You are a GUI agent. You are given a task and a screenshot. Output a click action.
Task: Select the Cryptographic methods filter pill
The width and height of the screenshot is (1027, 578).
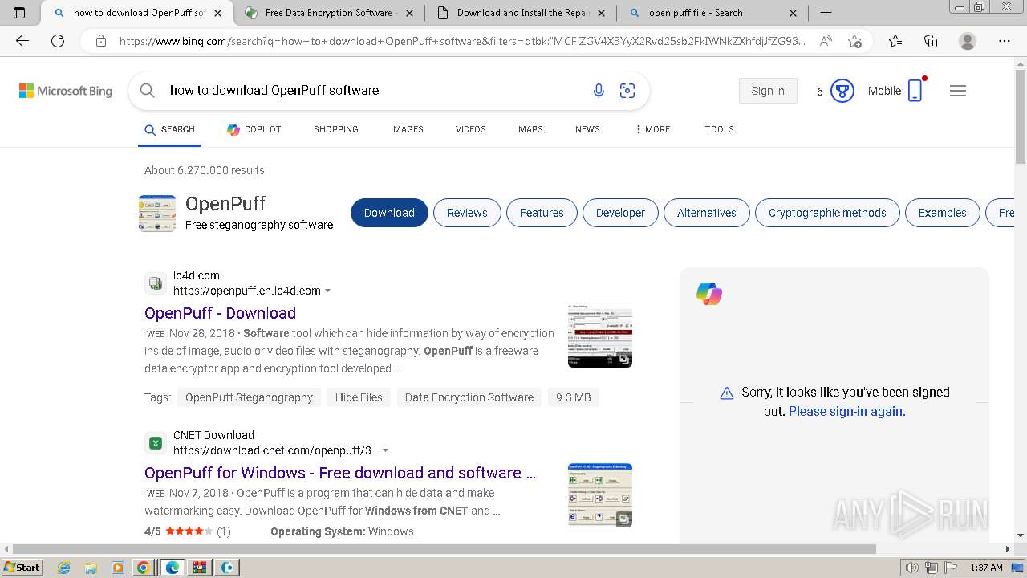pos(827,213)
